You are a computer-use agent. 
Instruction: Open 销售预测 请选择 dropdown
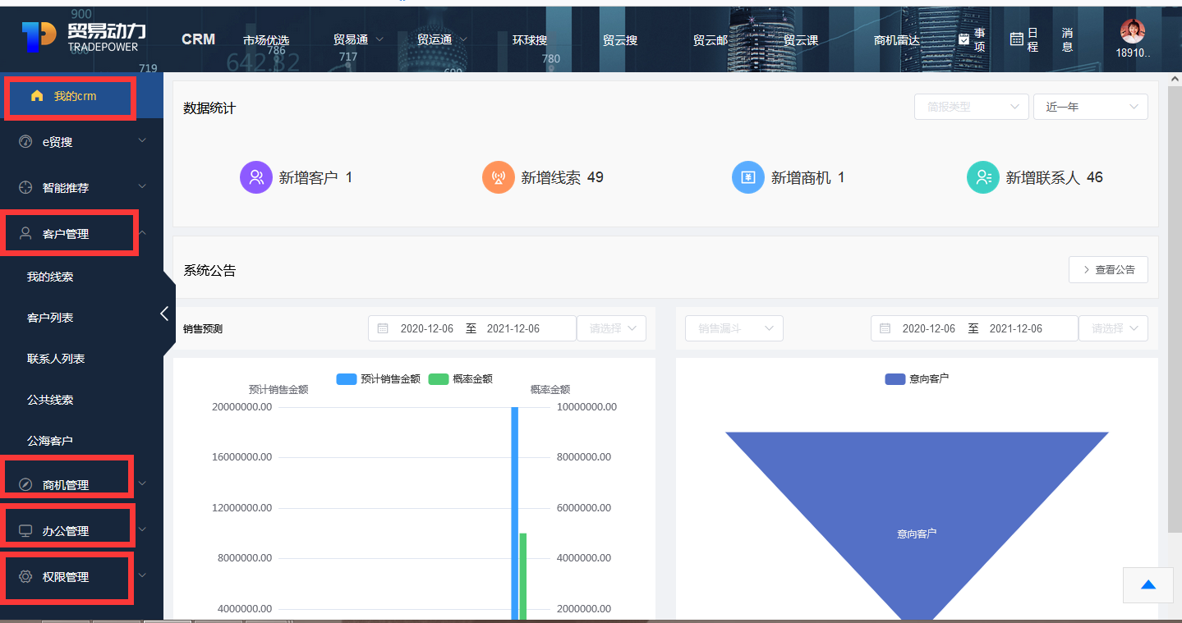click(611, 328)
